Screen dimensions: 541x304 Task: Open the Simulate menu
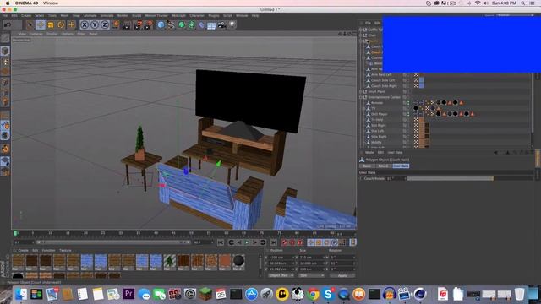tap(107, 15)
